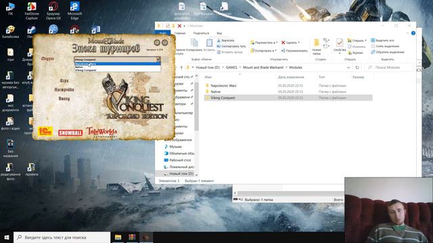The height and width of the screenshot is (243, 433).
Task: Click Свойства checkmark icon in ribbon
Action: [340, 45]
